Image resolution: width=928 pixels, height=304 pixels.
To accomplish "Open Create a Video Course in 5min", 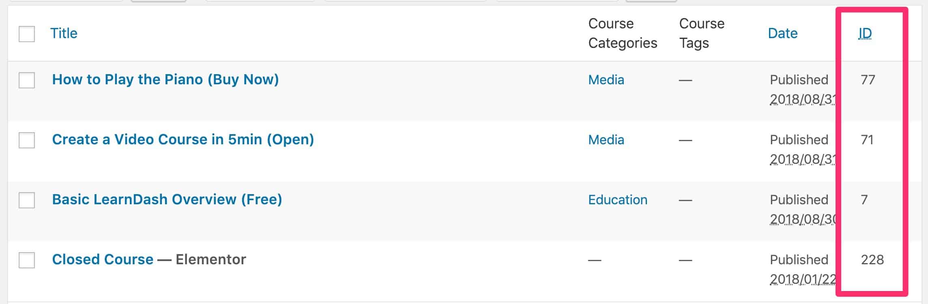I will pos(183,139).
